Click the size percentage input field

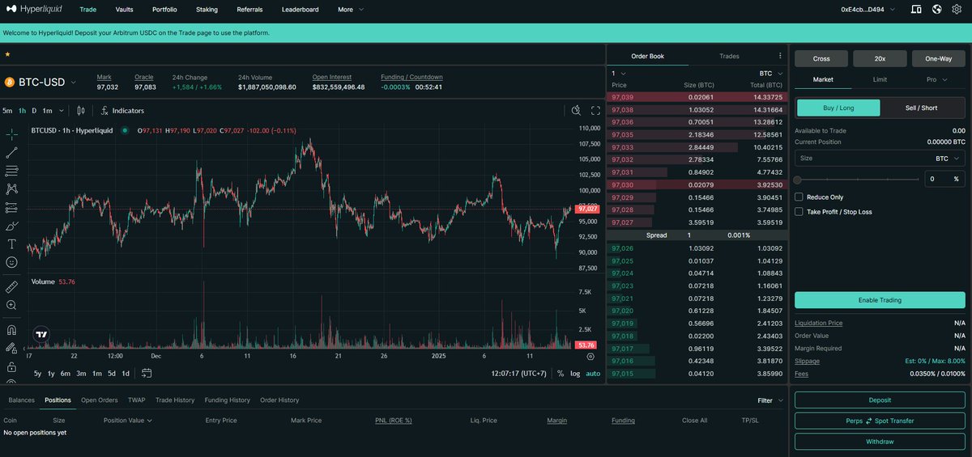click(x=944, y=179)
